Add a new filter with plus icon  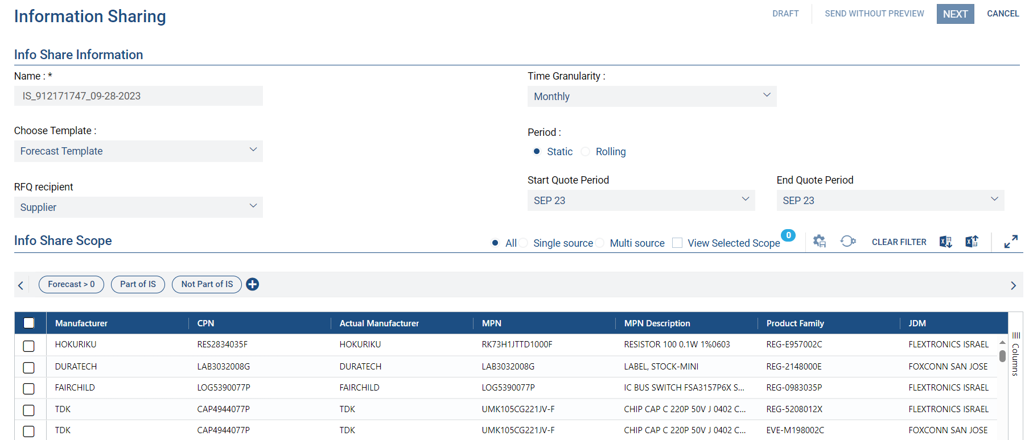pos(253,284)
